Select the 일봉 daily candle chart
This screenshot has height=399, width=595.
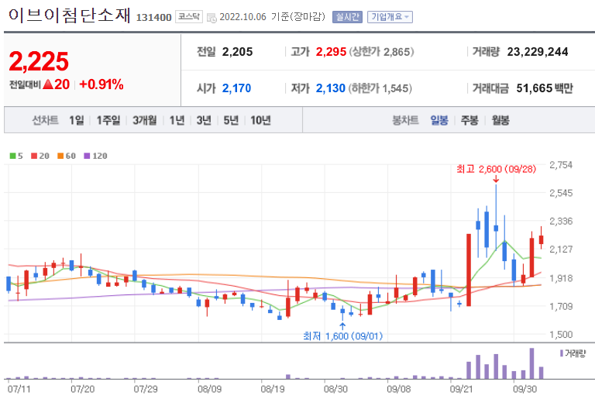pyautogui.click(x=439, y=120)
